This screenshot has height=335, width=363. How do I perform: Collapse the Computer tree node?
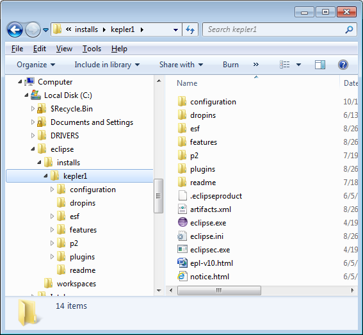pyautogui.click(x=20, y=82)
